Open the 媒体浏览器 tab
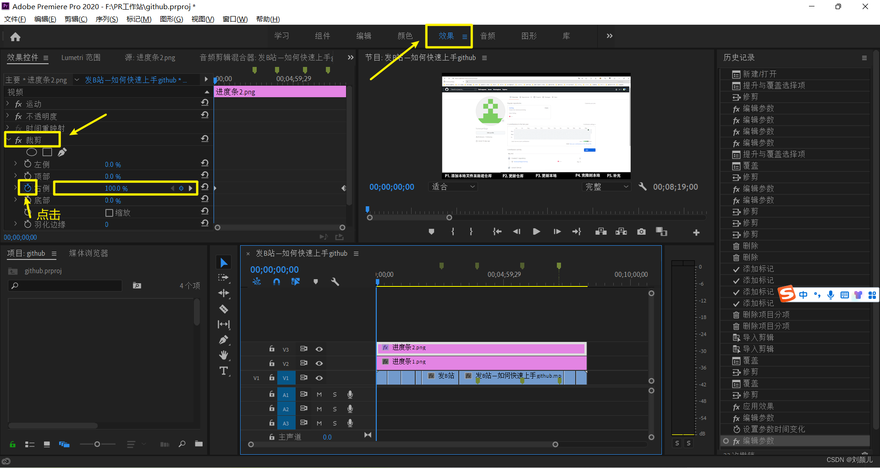The image size is (880, 468). coord(88,253)
